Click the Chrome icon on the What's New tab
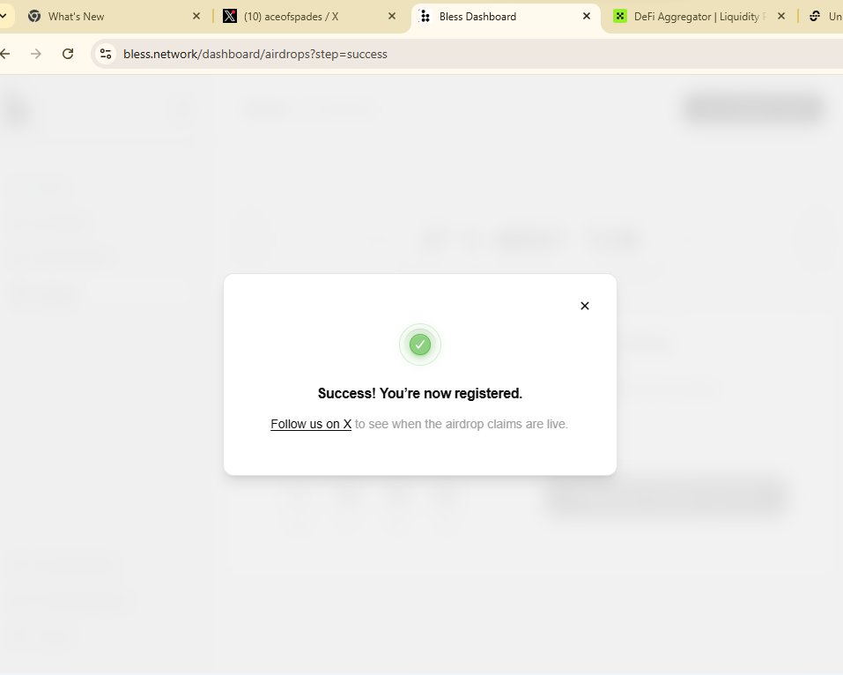The height and width of the screenshot is (675, 843). 33,16
